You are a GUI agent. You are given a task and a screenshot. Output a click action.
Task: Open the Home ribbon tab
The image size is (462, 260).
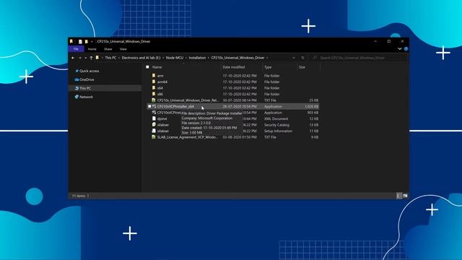(92, 49)
